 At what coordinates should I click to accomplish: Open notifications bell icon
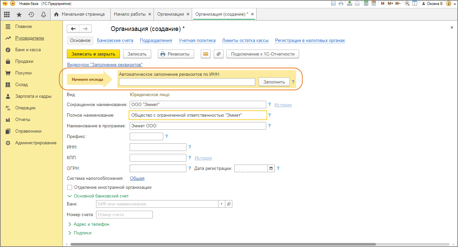coord(43,14)
